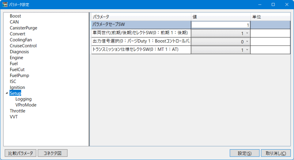Select CanisterPurge in the tree
Image resolution: width=294 pixels, height=160 pixels.
pyautogui.click(x=23, y=28)
